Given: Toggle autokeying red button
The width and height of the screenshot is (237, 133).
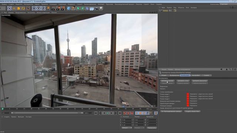Looking at the screenshot, I should point(128,113).
